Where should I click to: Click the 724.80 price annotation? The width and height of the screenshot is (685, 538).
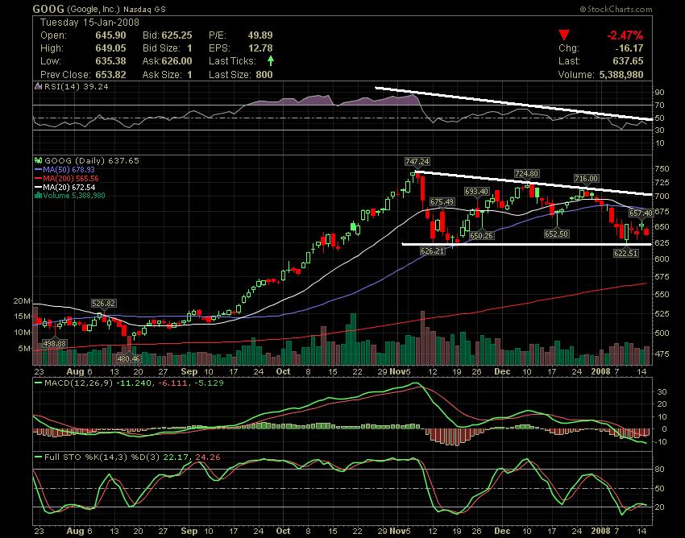(526, 174)
